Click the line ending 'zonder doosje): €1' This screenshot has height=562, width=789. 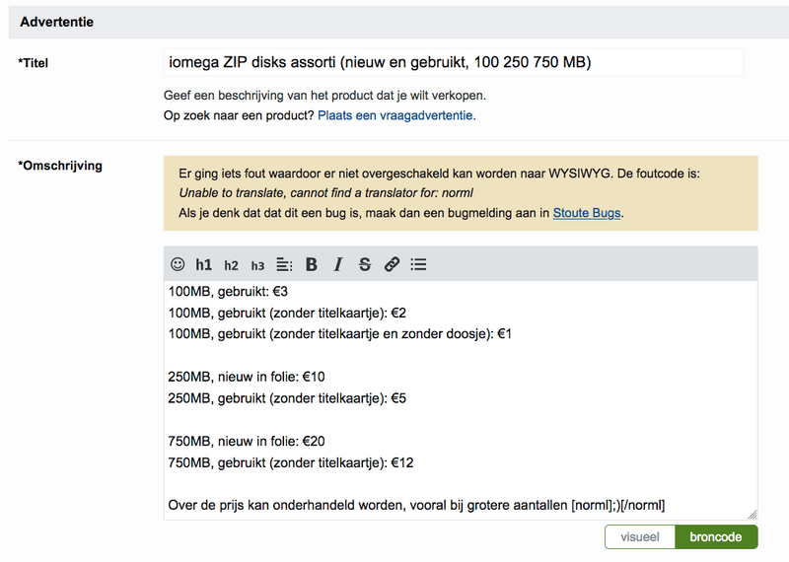point(340,334)
